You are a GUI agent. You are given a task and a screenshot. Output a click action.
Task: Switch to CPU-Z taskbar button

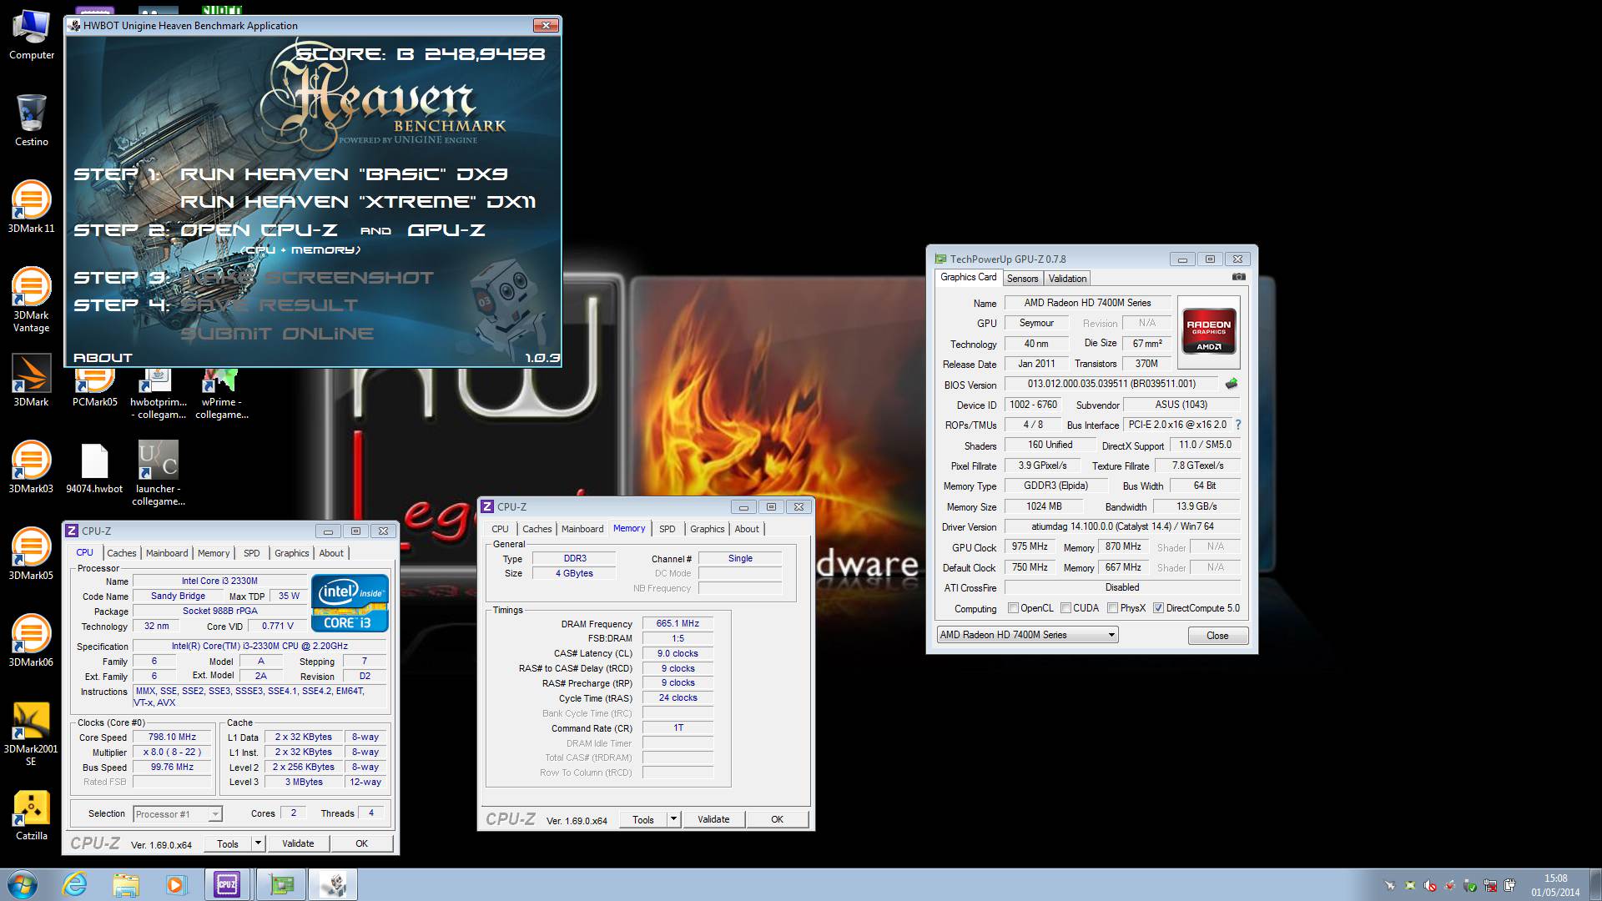pyautogui.click(x=227, y=884)
